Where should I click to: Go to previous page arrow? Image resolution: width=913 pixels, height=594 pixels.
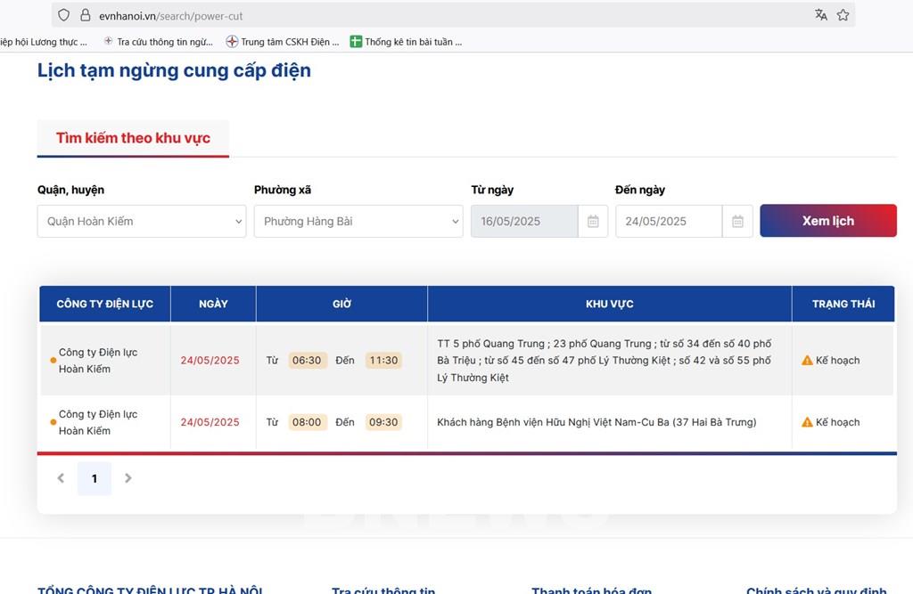pyautogui.click(x=61, y=478)
